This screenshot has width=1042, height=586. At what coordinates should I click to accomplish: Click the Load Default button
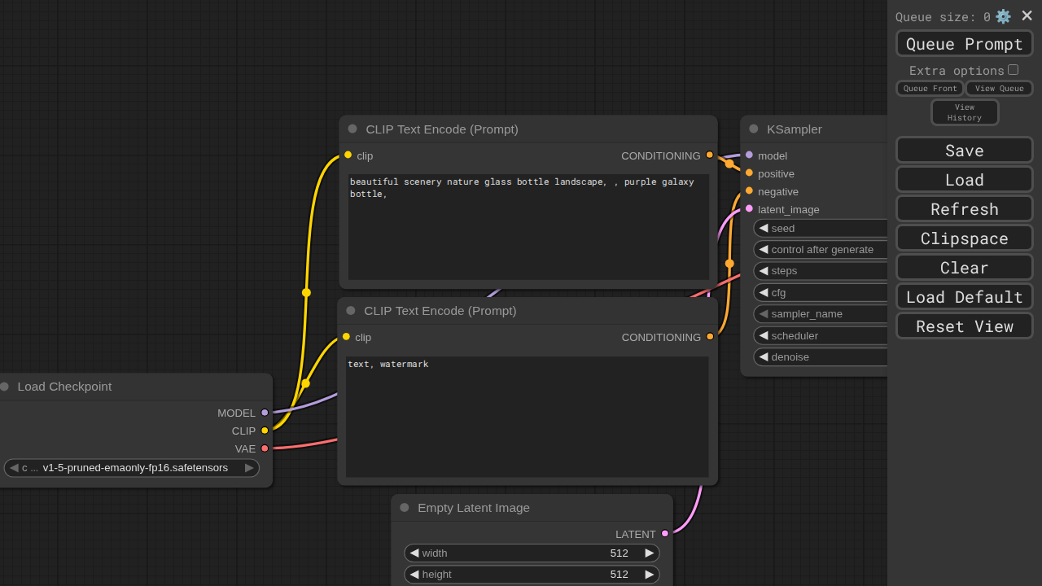tap(965, 297)
